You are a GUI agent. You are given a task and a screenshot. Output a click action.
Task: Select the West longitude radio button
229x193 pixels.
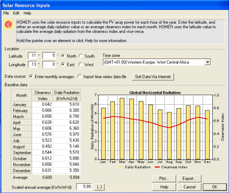[81, 65]
